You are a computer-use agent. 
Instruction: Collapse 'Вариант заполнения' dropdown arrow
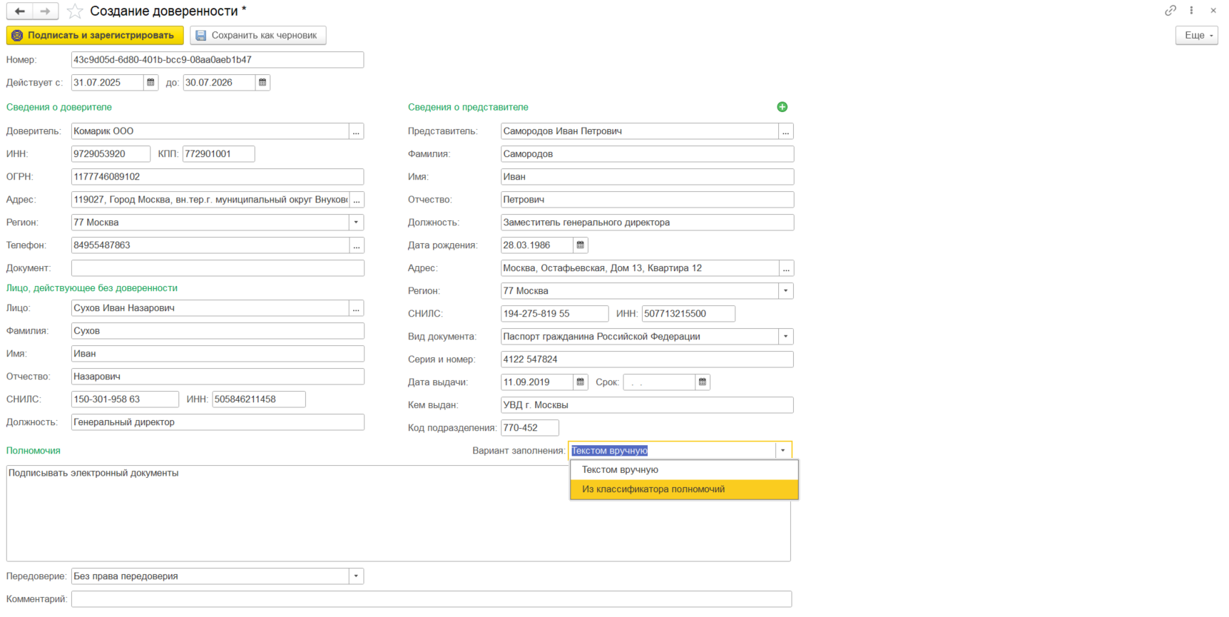[783, 451]
